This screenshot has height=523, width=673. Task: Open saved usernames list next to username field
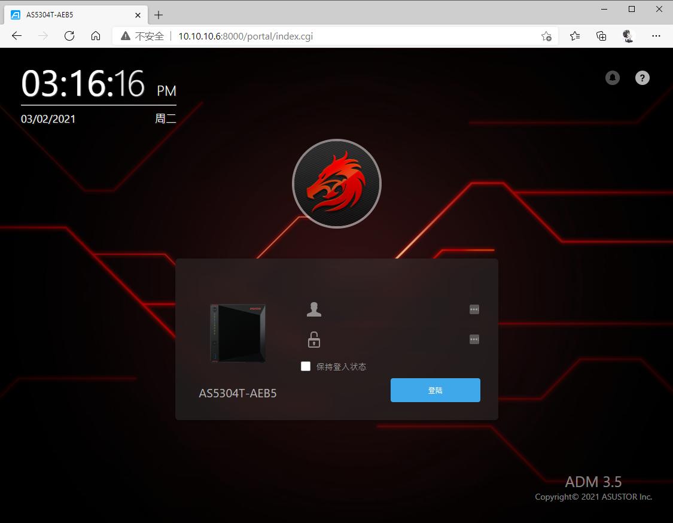(x=474, y=309)
